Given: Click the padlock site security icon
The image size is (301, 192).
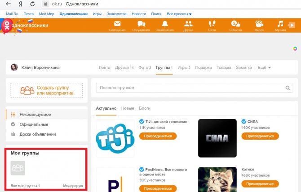Looking at the screenshot, I should [x=45, y=4].
